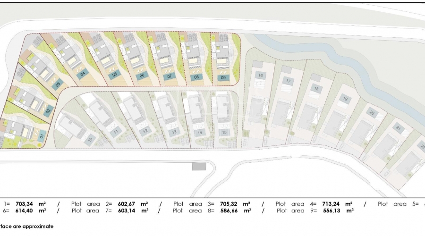
Task: Click the 614,40 m² plot area value
Action: (x=31, y=211)
